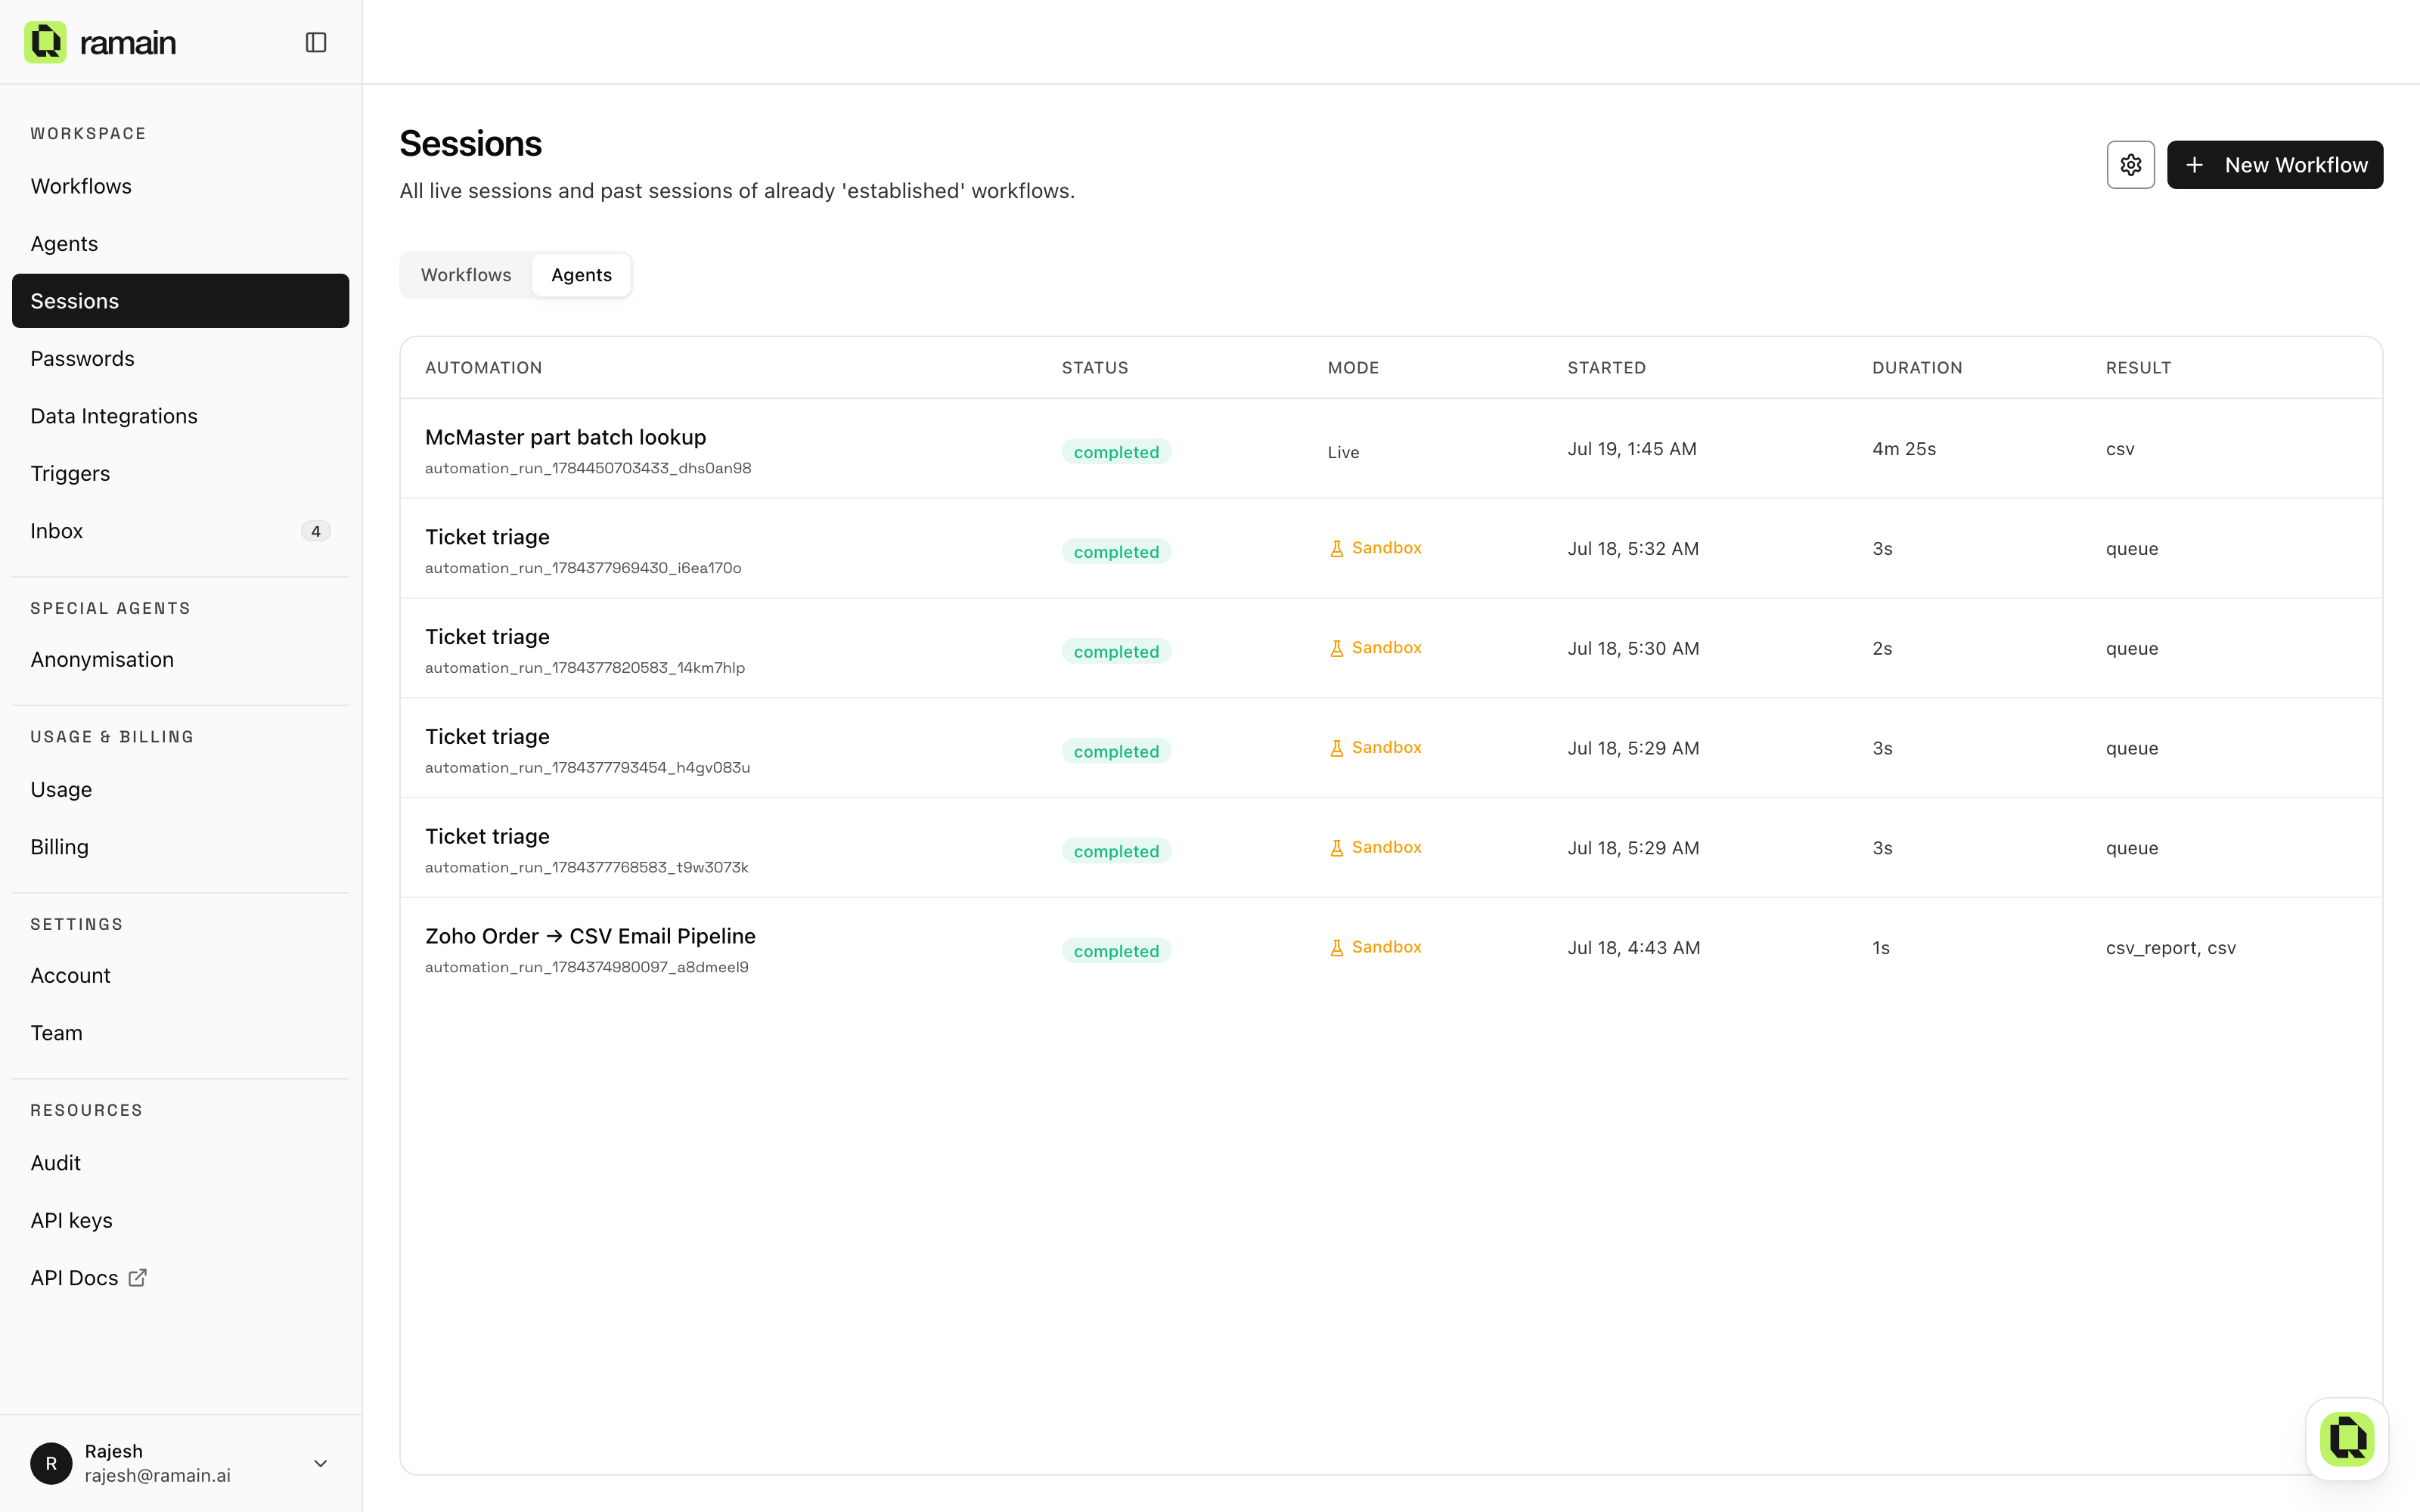
Task: Click the 'csv_report, csv' result
Action: coord(2170,948)
